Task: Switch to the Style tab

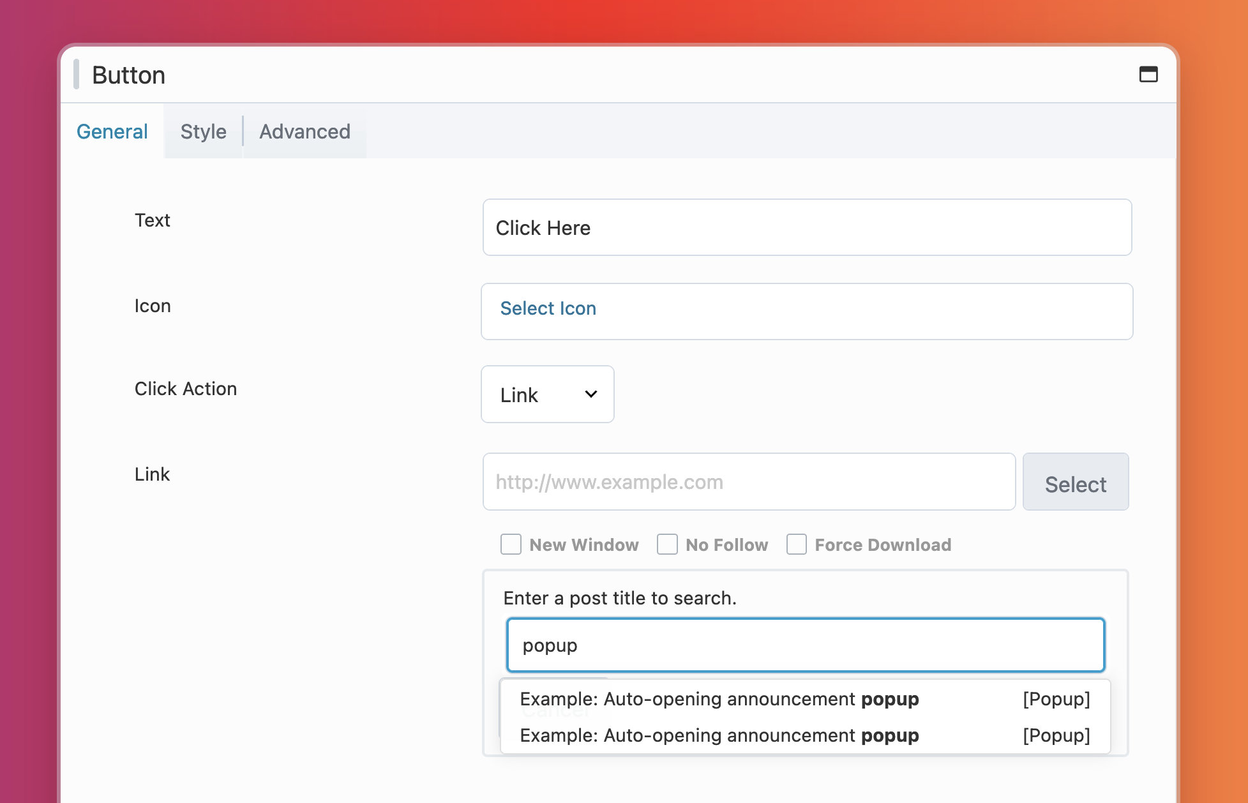Action: pyautogui.click(x=203, y=131)
